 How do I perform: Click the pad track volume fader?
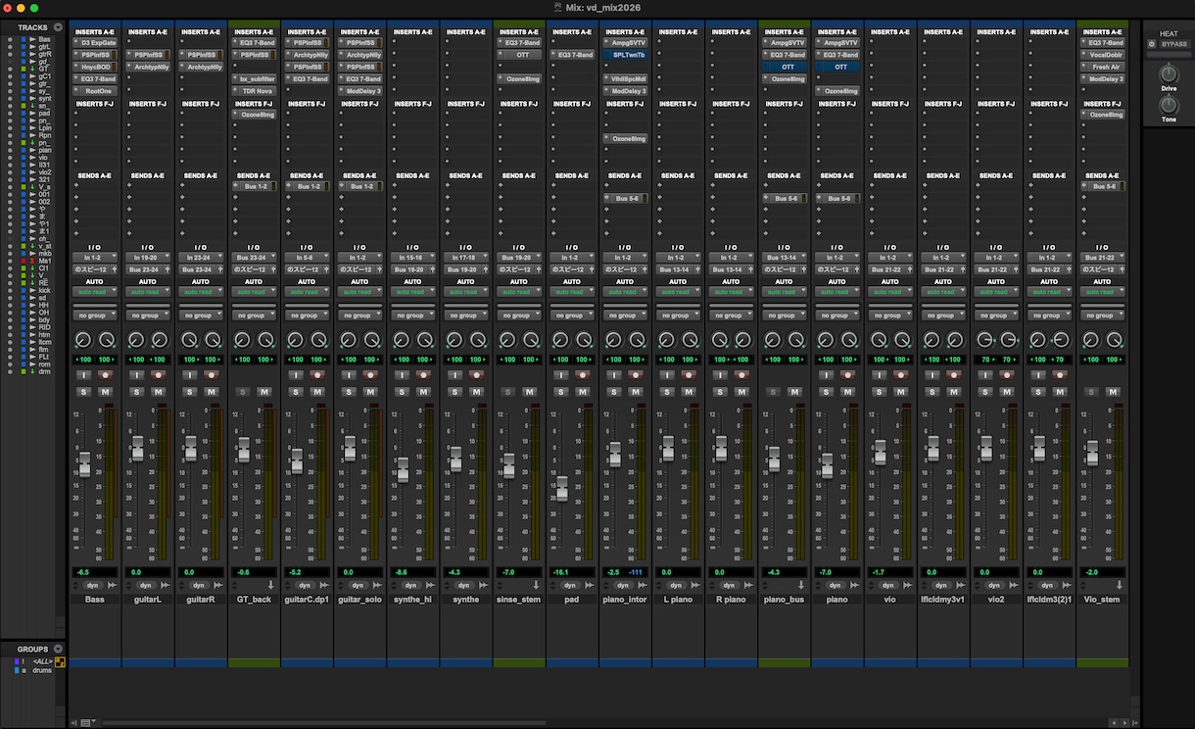(561, 488)
